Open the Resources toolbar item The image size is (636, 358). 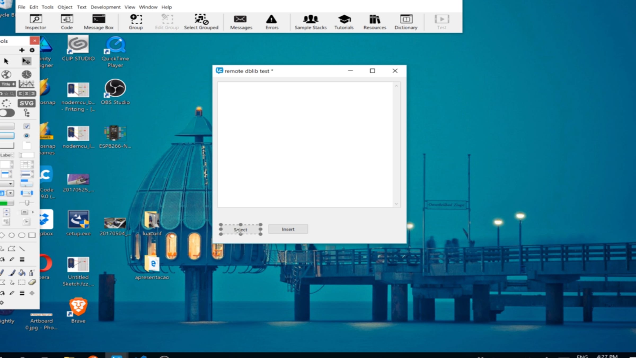click(x=375, y=22)
